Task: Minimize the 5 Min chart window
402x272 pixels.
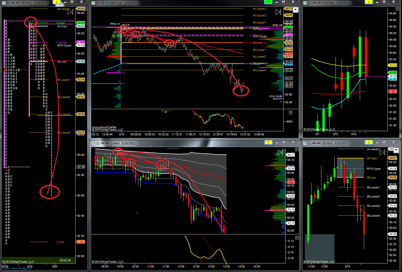Action: [x=277, y=142]
